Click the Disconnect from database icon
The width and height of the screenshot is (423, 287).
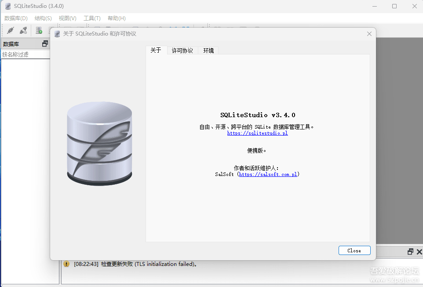(23, 30)
